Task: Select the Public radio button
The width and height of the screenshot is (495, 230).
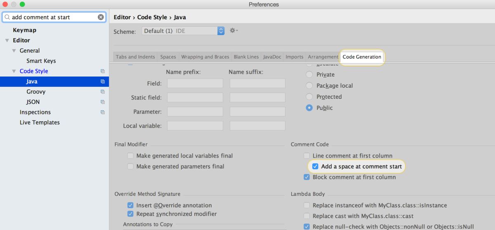Action: point(309,108)
